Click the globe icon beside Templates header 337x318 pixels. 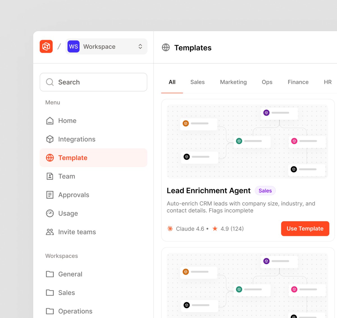pyautogui.click(x=166, y=47)
